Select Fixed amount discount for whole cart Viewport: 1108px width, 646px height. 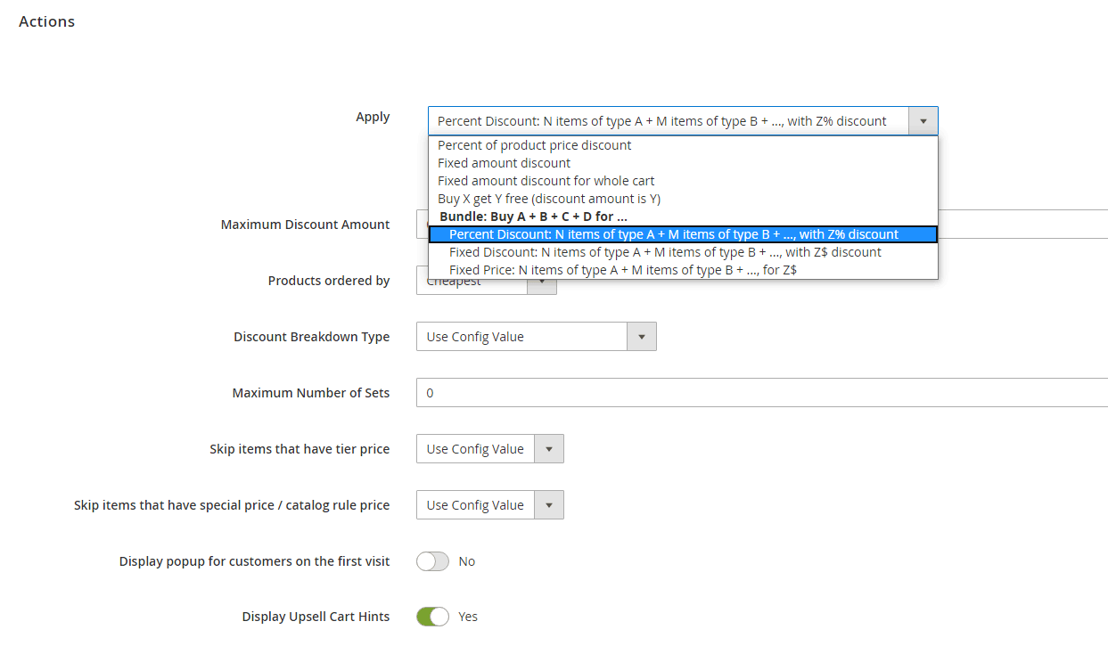point(683,181)
